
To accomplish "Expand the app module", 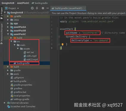I will [8, 24].
